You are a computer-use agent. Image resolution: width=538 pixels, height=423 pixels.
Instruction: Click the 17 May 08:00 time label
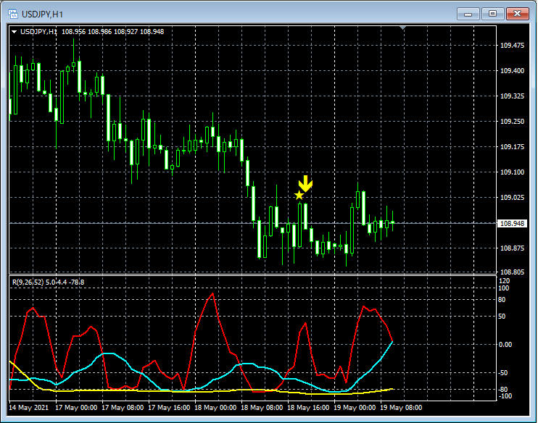pyautogui.click(x=123, y=408)
